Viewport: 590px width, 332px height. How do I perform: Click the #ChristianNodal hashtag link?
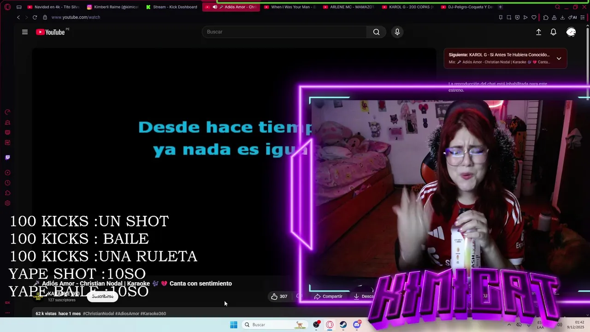point(98,314)
